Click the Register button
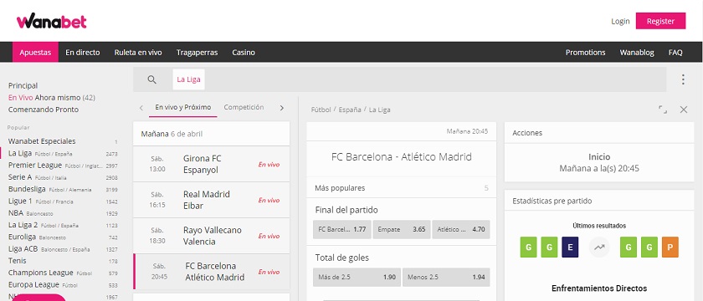The height and width of the screenshot is (301, 703). [660, 21]
